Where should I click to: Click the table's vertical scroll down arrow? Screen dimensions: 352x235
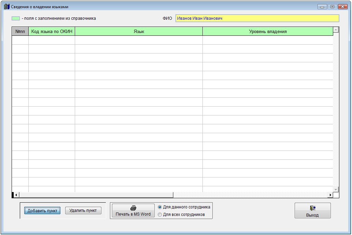click(336, 189)
